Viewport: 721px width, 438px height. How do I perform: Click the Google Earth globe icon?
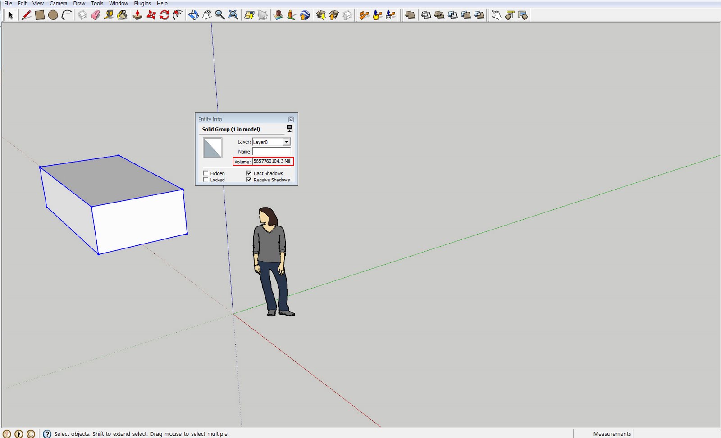305,14
